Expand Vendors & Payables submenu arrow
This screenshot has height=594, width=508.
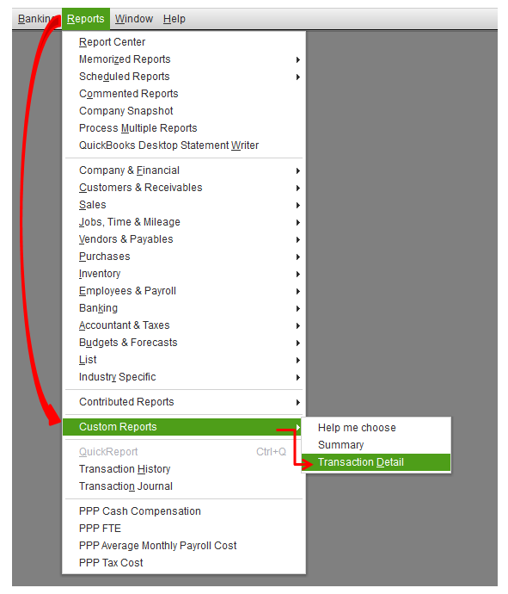point(298,240)
